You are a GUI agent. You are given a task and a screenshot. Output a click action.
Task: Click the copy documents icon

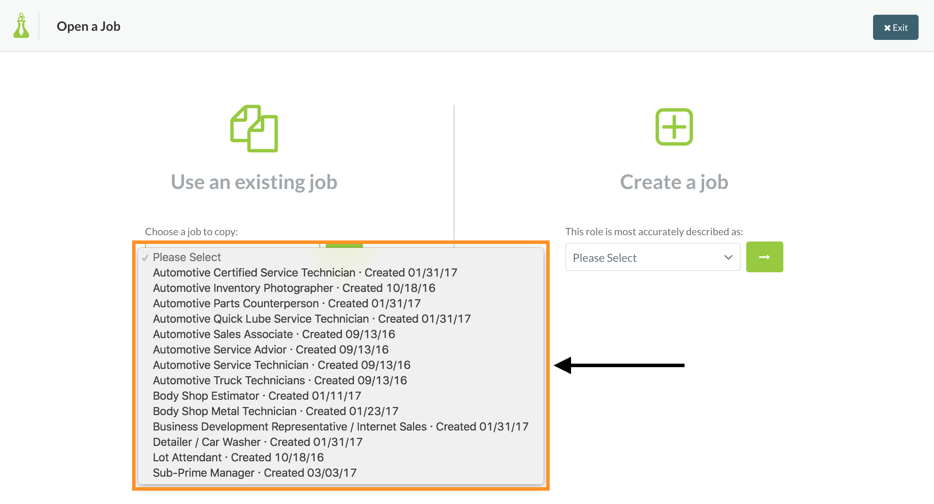coord(254,129)
